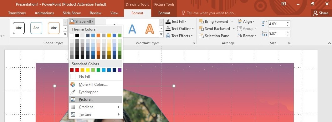Pick the red standard color swatch
This screenshot has width=332, height=122.
click(77, 70)
